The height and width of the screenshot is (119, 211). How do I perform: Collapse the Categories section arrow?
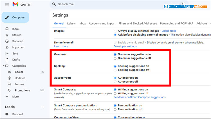[3, 66]
